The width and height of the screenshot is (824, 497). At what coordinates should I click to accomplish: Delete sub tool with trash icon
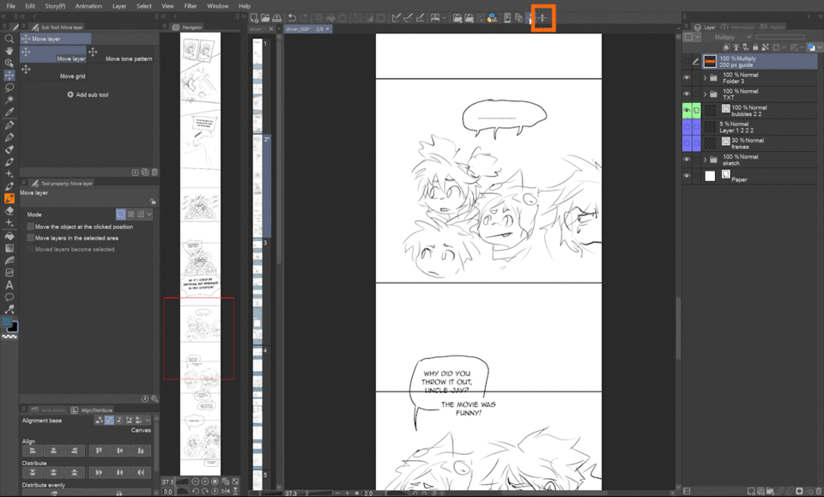pyautogui.click(x=154, y=172)
